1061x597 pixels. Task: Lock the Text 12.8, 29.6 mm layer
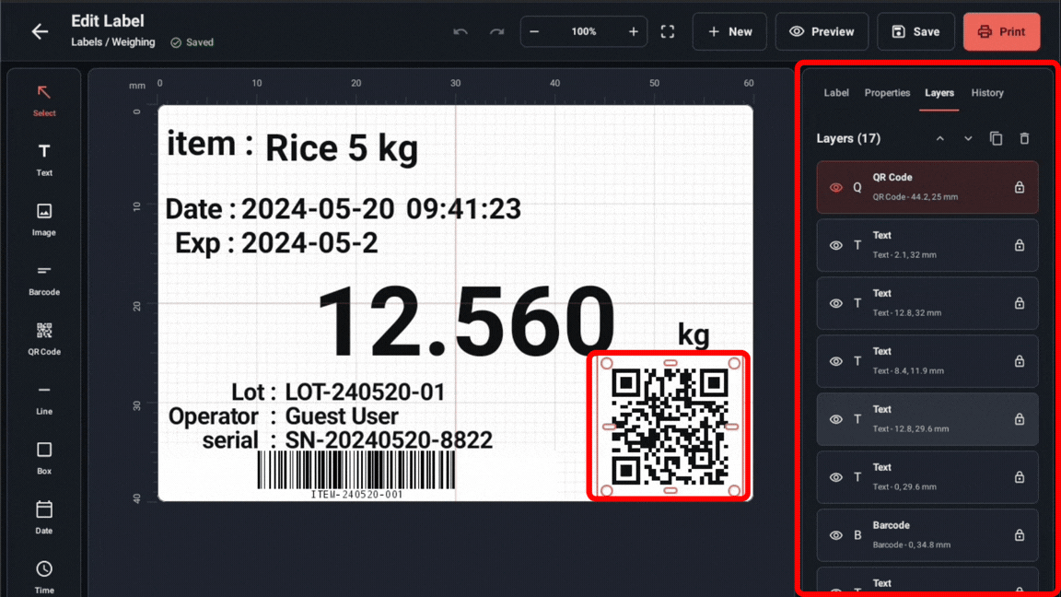tap(1019, 420)
